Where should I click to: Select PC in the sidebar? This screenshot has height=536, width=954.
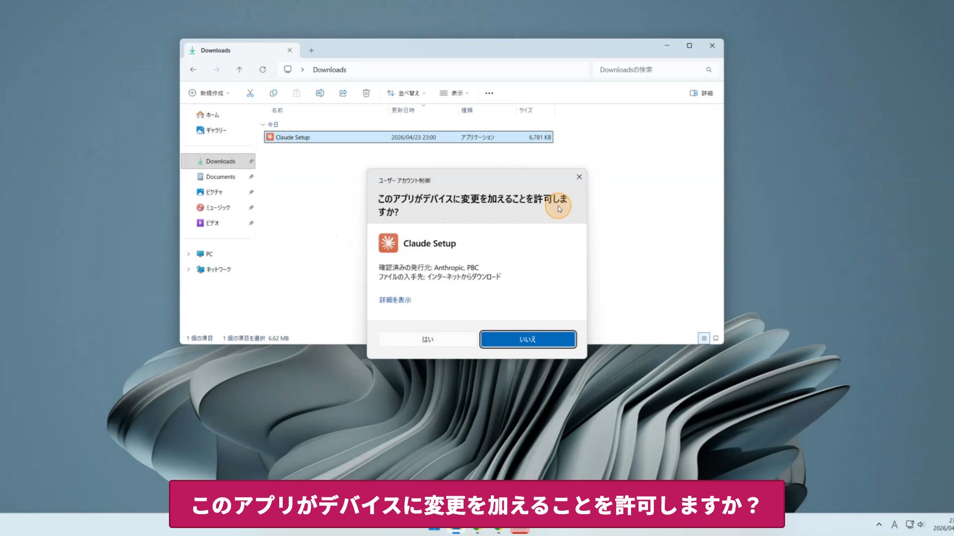pos(205,254)
